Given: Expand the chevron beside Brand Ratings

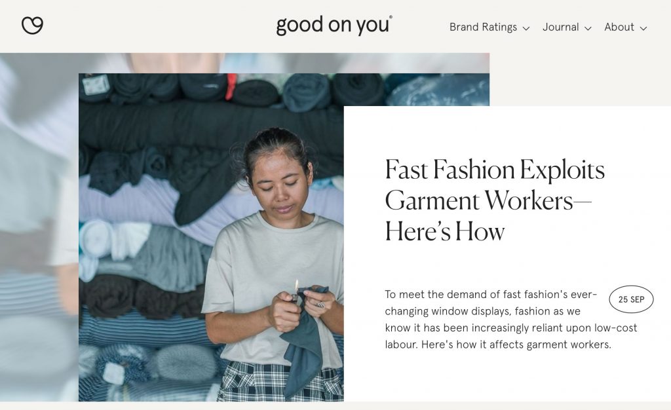Looking at the screenshot, I should [x=526, y=28].
